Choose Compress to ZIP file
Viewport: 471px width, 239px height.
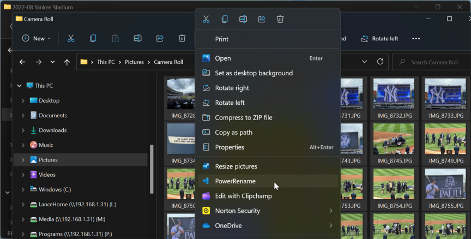243,117
